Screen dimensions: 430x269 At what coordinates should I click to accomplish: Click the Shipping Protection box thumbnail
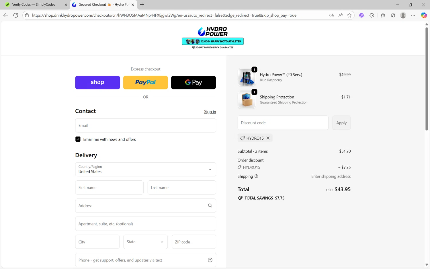(x=247, y=100)
